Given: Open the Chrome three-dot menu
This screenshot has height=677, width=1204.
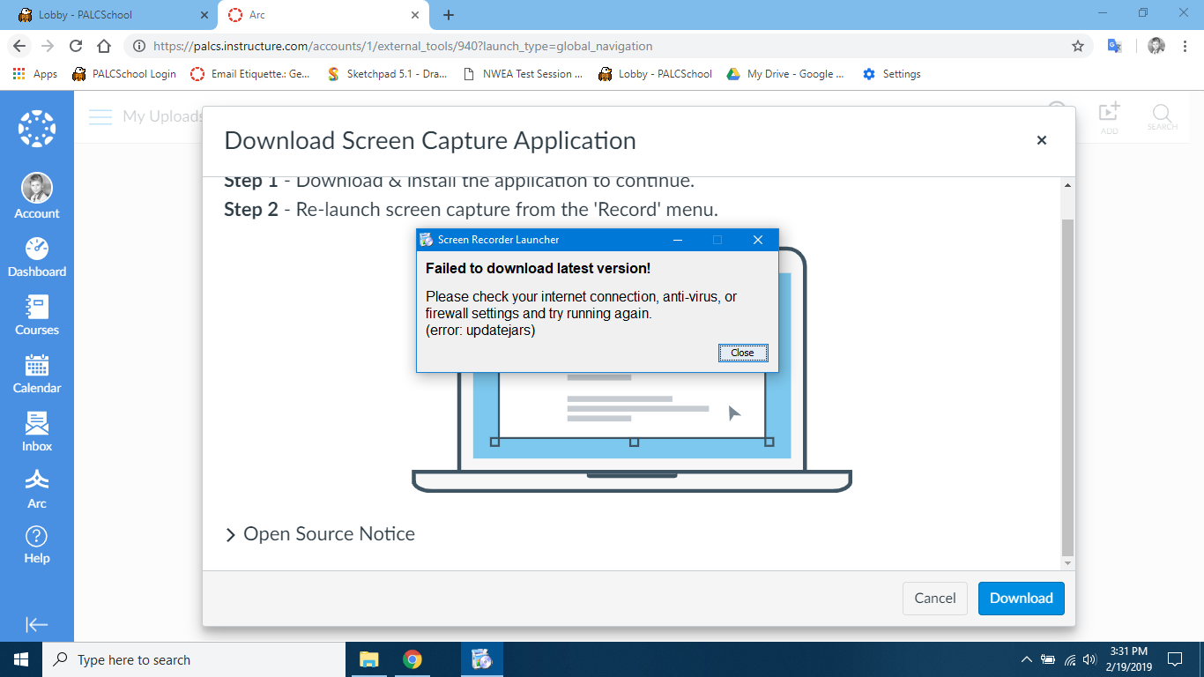Looking at the screenshot, I should 1185,46.
